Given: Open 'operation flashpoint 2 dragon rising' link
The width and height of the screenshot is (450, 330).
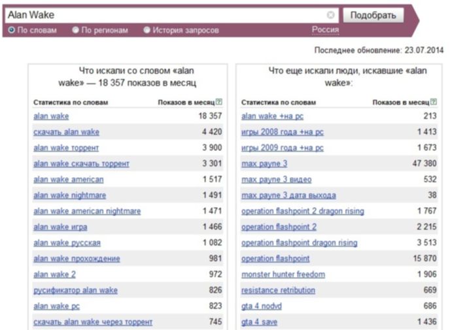Looking at the screenshot, I should coord(303,211).
